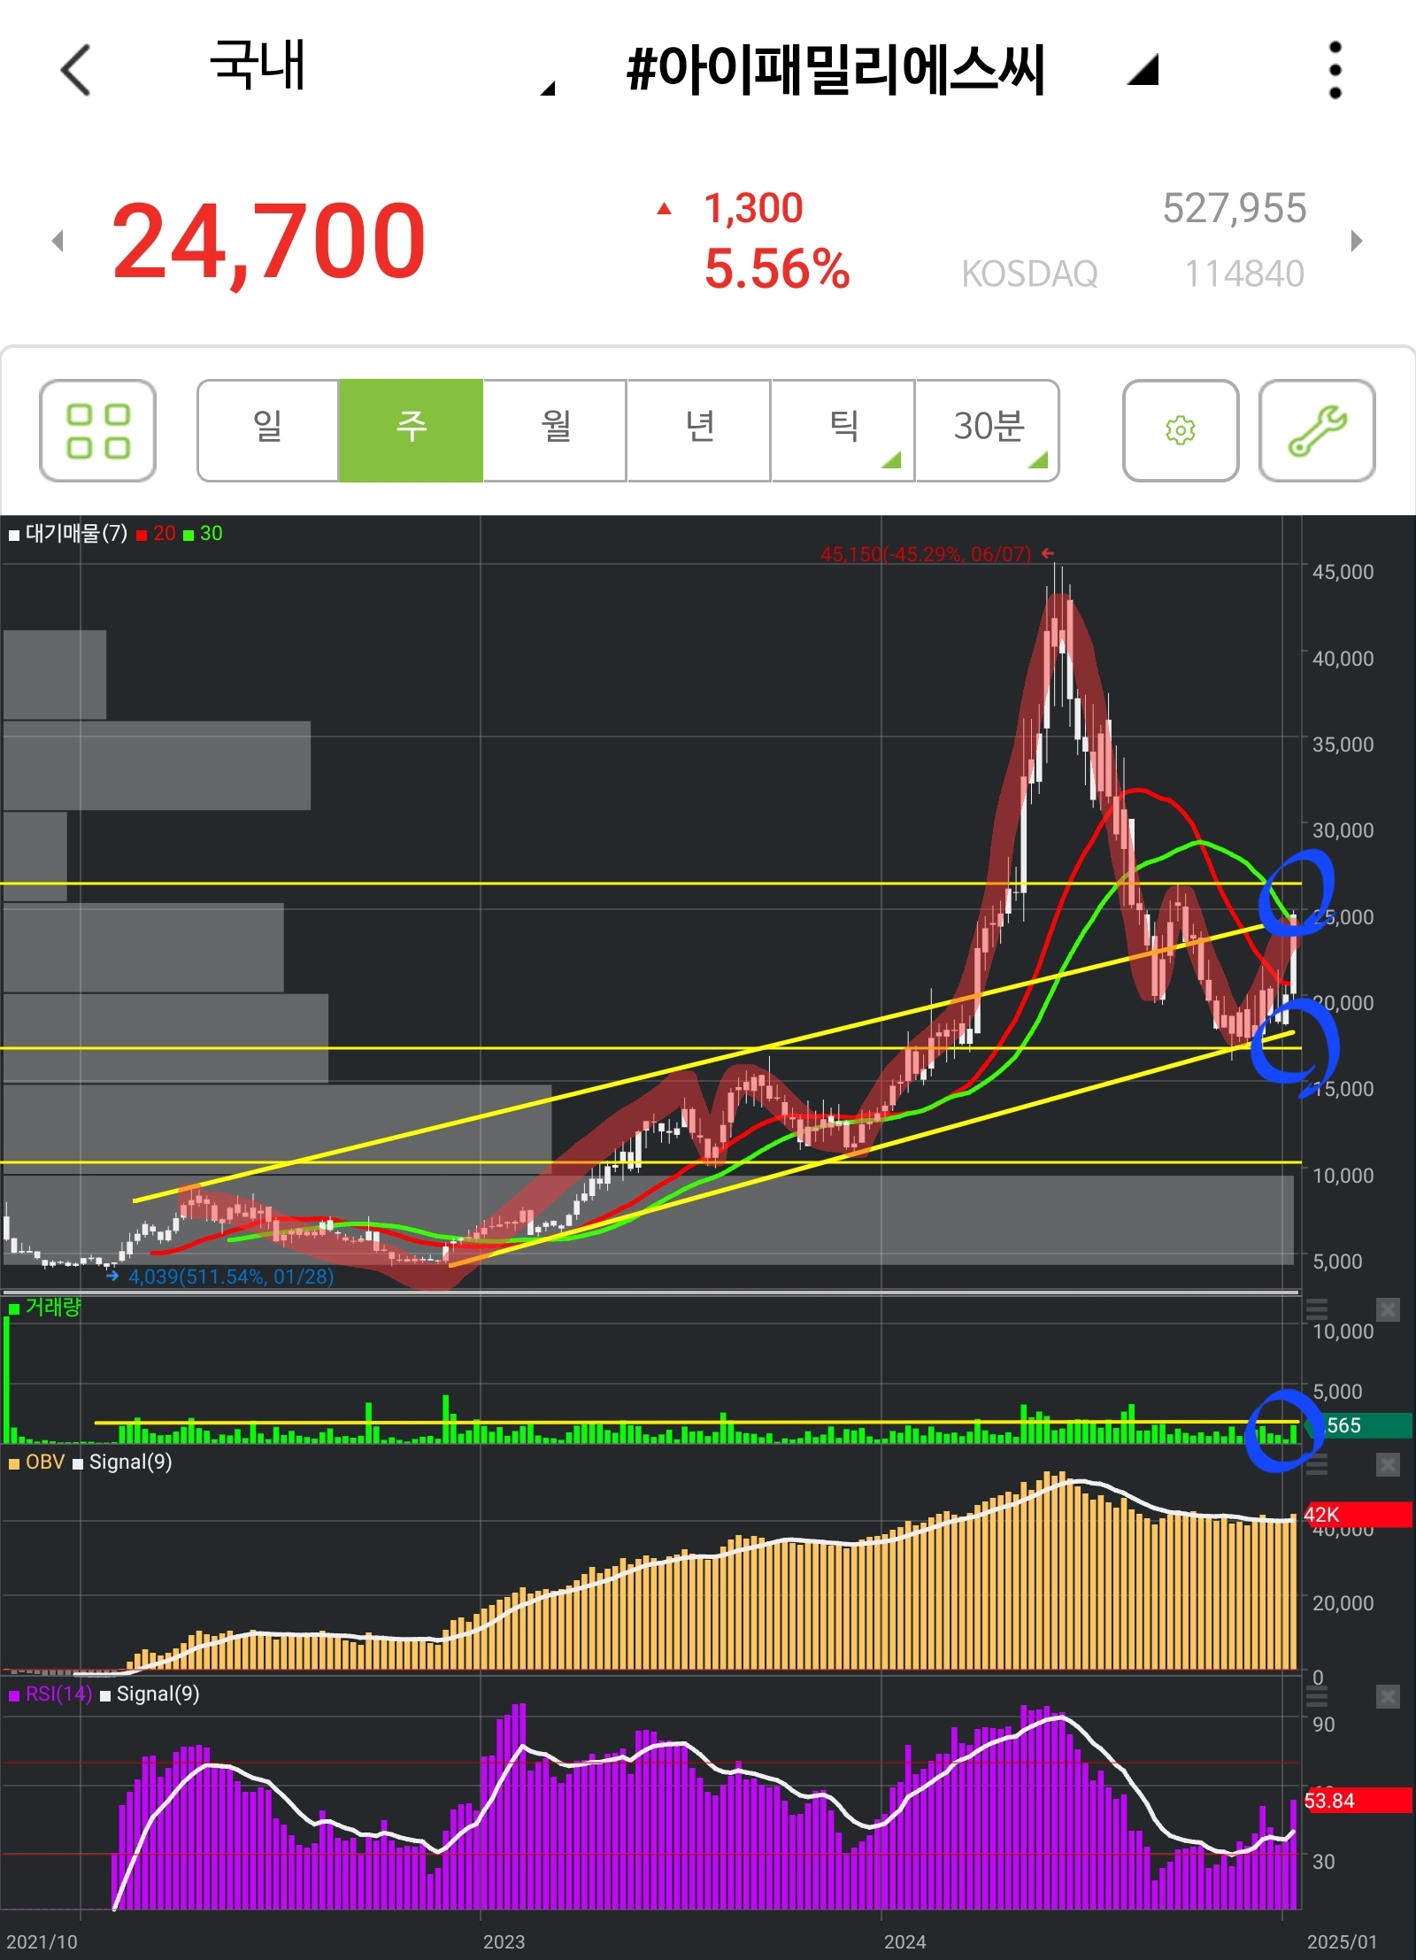This screenshot has width=1416, height=1960.
Task: Close the 거래량 volume panel
Action: [x=1388, y=1309]
